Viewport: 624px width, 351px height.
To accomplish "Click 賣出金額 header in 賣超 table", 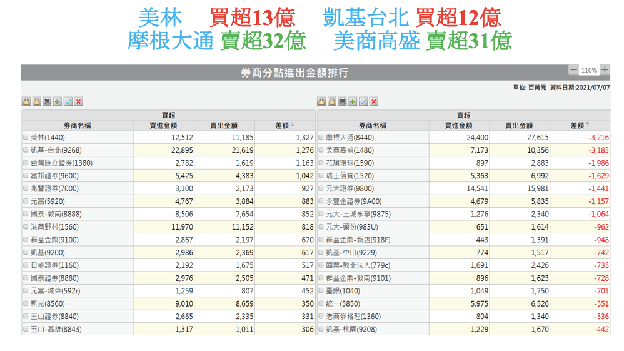I will (519, 125).
